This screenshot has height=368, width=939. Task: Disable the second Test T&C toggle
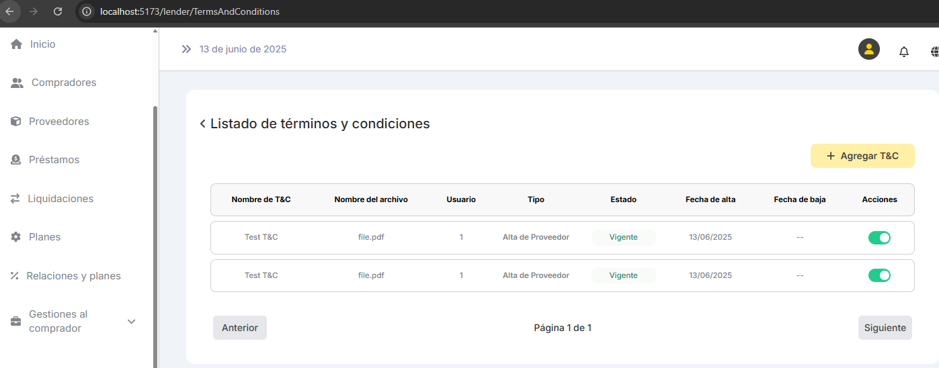click(x=879, y=275)
